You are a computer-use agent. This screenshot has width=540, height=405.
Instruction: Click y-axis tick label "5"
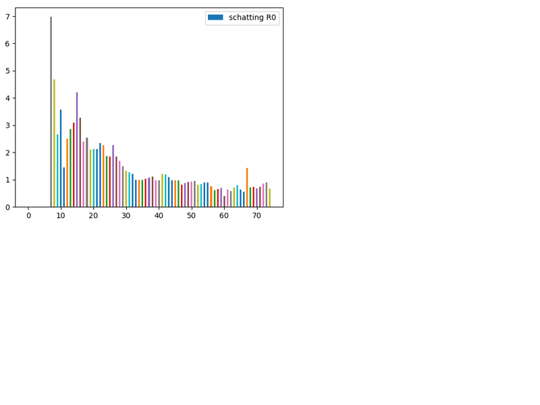(7, 71)
